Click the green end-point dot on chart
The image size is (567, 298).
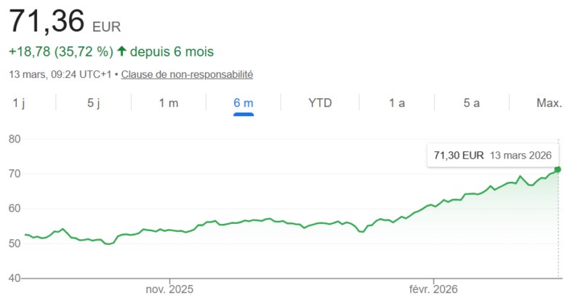(x=558, y=170)
